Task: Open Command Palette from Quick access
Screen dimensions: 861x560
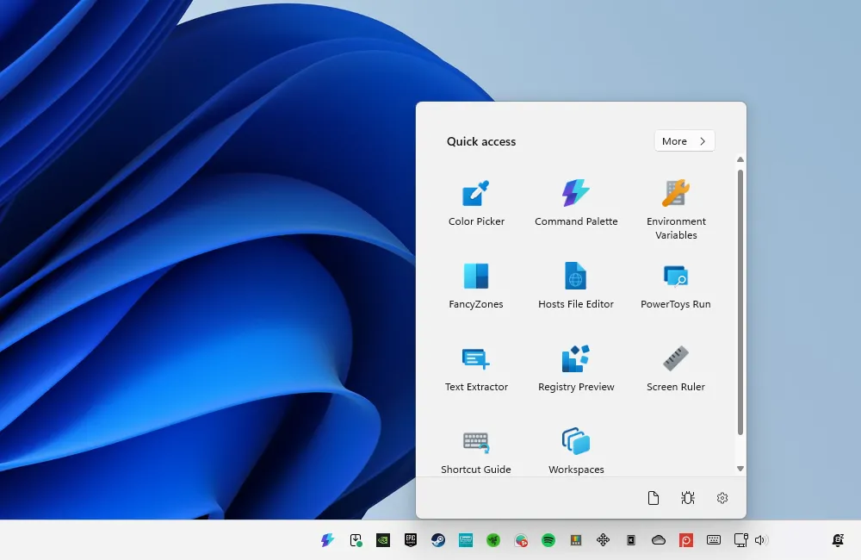Action: click(576, 203)
